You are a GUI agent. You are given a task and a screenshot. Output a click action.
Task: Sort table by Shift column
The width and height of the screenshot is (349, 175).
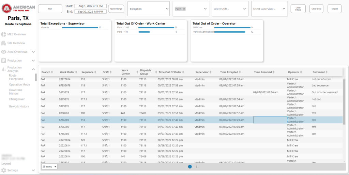click(x=111, y=72)
